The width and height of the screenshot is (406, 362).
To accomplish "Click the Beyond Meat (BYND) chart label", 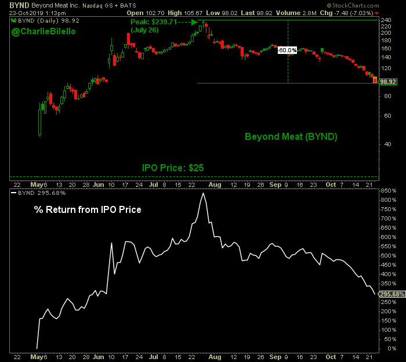I will coord(291,137).
